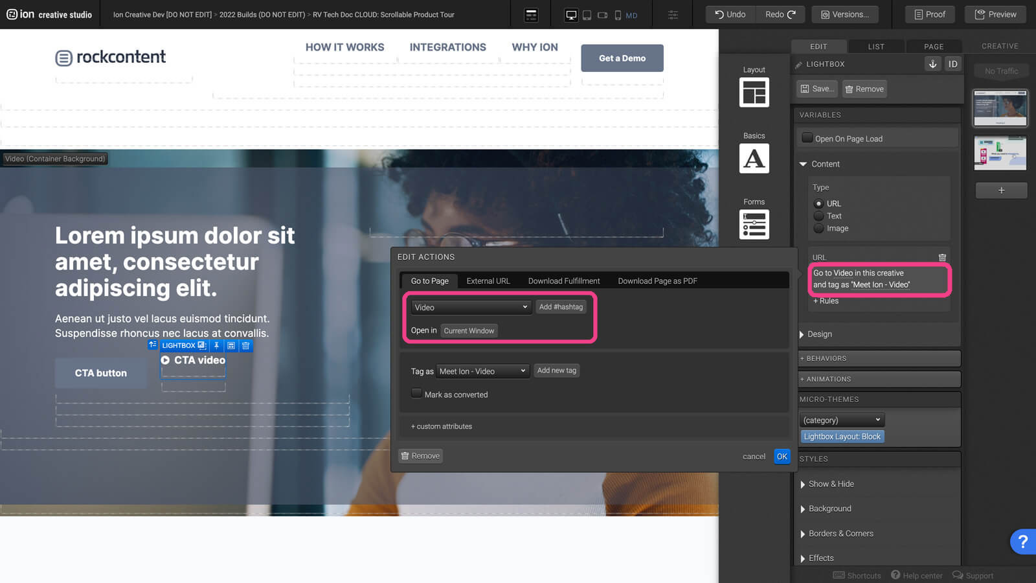Open the Forms elements icon
1036x583 pixels.
754,224
